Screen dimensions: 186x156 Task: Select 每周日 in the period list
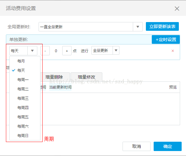[25, 135]
